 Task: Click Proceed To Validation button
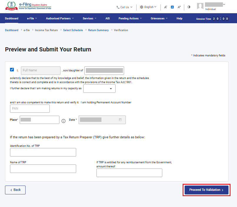click(206, 190)
